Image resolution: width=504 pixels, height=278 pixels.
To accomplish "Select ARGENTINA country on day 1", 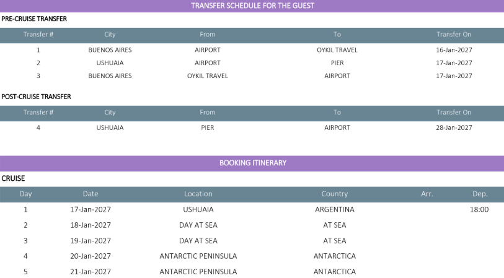I will (x=335, y=210).
